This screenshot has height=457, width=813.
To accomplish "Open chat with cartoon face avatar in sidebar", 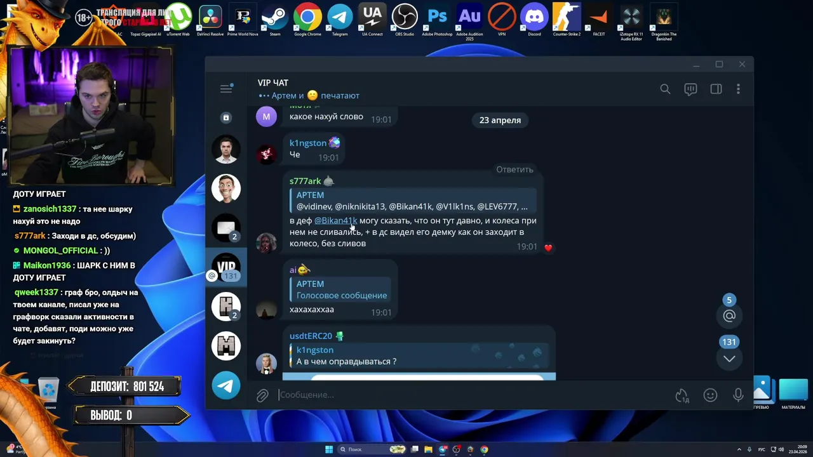I will [x=225, y=189].
